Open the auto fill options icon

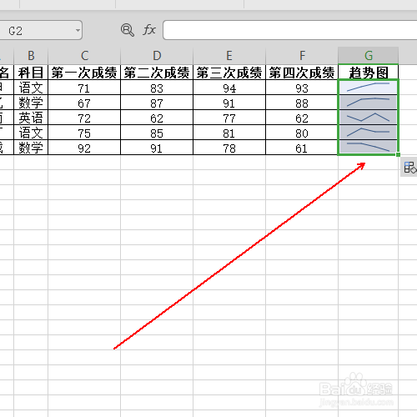tap(409, 168)
